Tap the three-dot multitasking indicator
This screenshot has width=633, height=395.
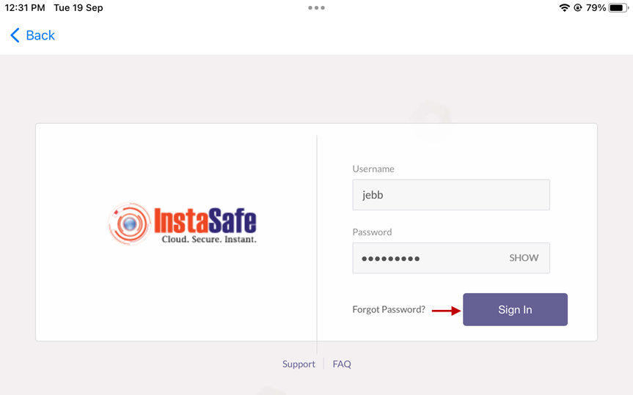click(317, 7)
